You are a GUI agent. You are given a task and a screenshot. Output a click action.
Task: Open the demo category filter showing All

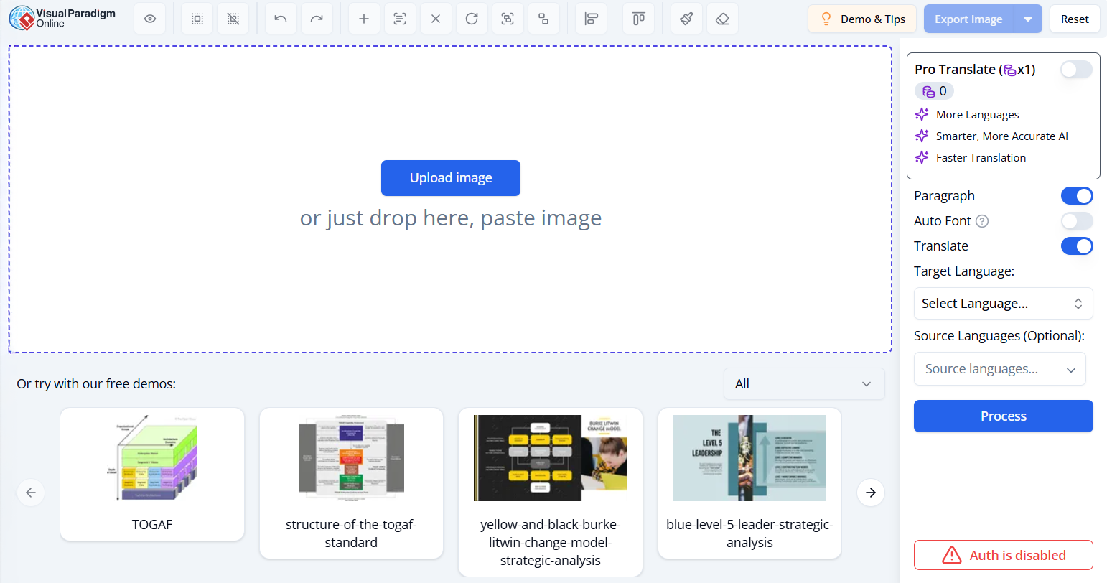point(803,383)
